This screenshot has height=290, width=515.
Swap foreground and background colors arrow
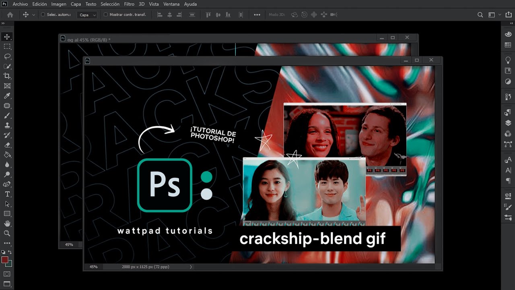coord(10,252)
